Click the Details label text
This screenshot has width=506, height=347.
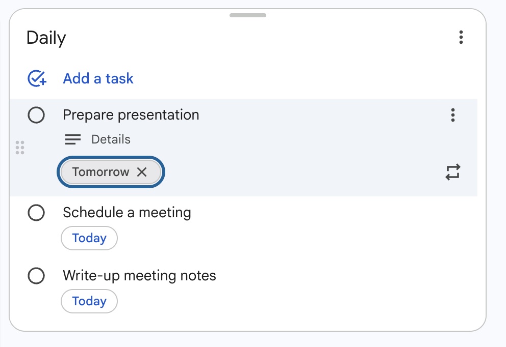pyautogui.click(x=111, y=139)
